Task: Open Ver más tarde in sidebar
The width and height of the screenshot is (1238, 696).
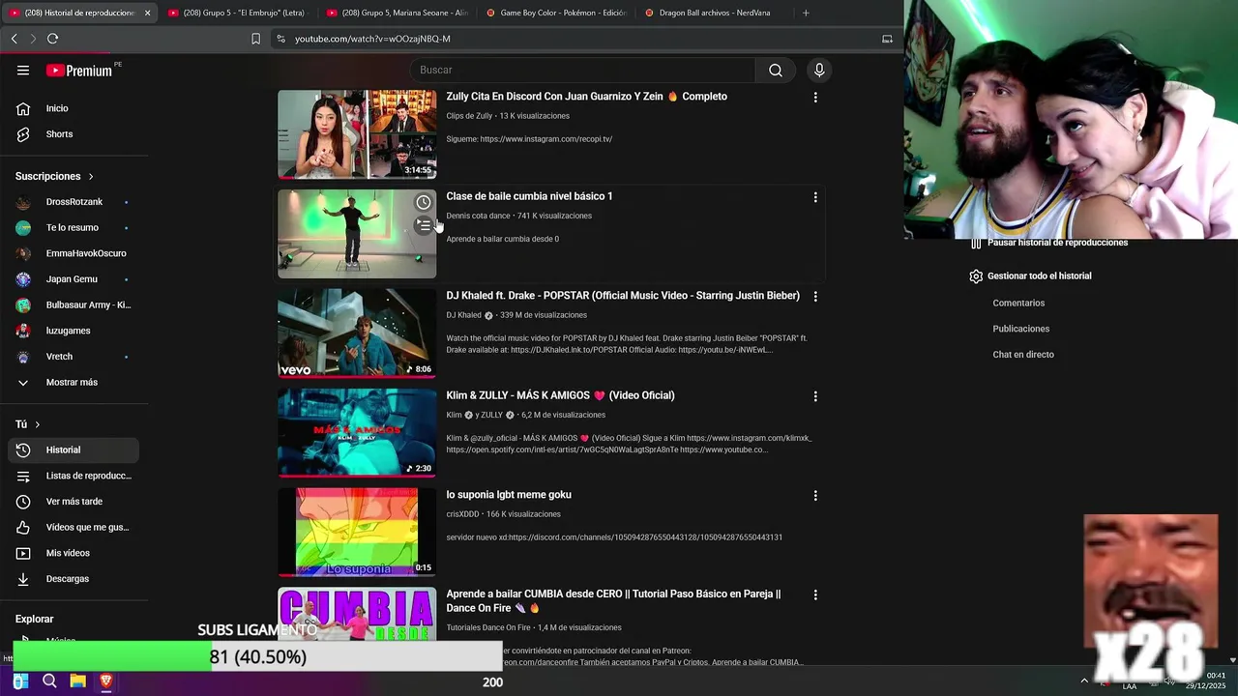Action: coord(74,502)
